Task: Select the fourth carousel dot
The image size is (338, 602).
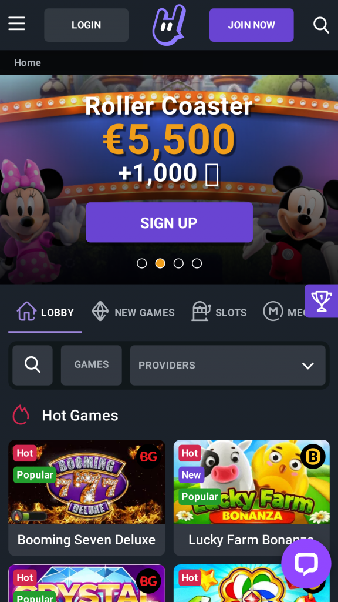Action: coord(197,263)
